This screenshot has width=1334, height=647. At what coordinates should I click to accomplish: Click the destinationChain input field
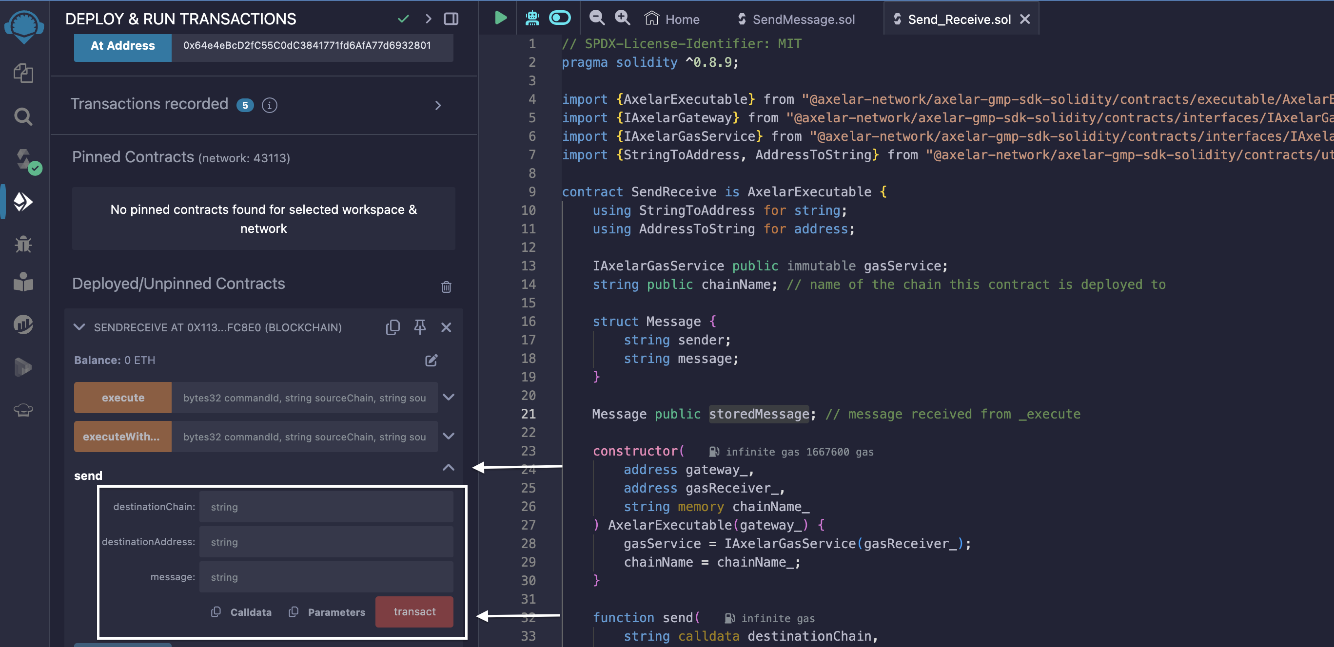click(326, 507)
